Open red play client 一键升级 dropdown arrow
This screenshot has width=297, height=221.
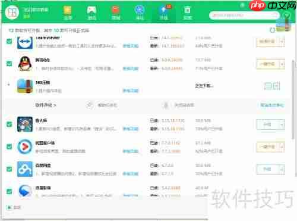282,147
